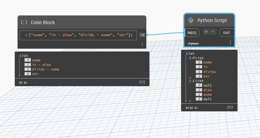Click the Code Block output port arrow

click(142, 35)
